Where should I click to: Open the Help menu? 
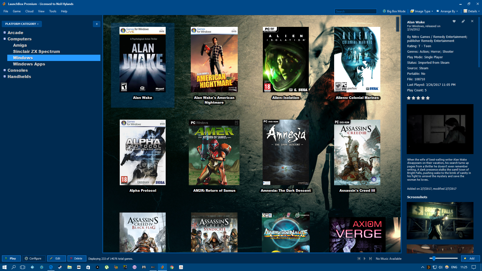(64, 11)
